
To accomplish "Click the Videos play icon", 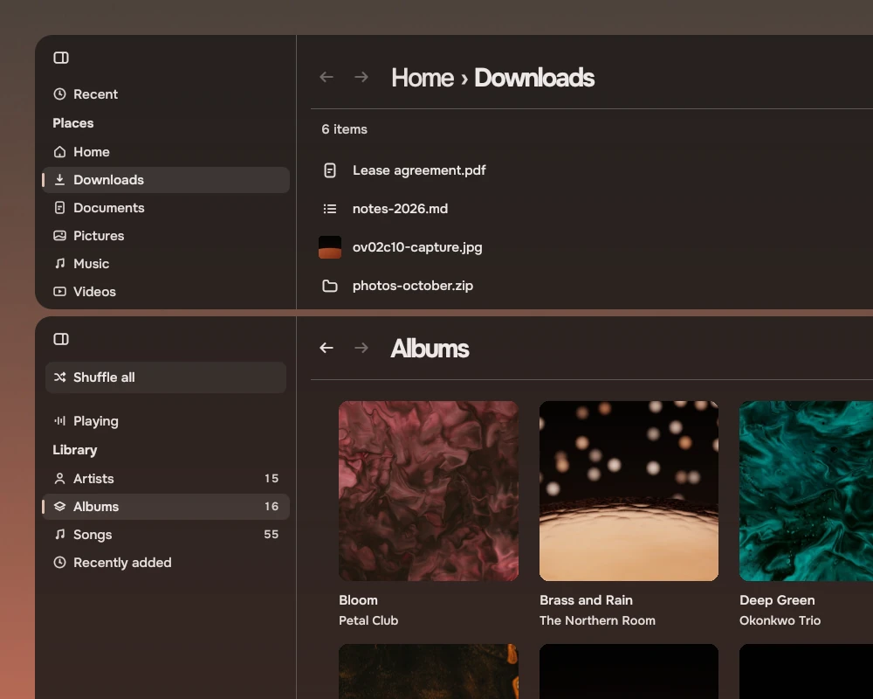I will pos(59,291).
